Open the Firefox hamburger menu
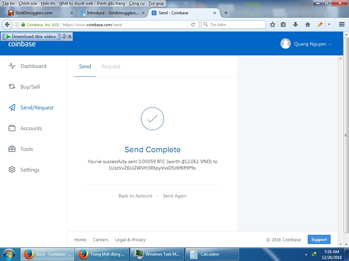 pos(342,24)
